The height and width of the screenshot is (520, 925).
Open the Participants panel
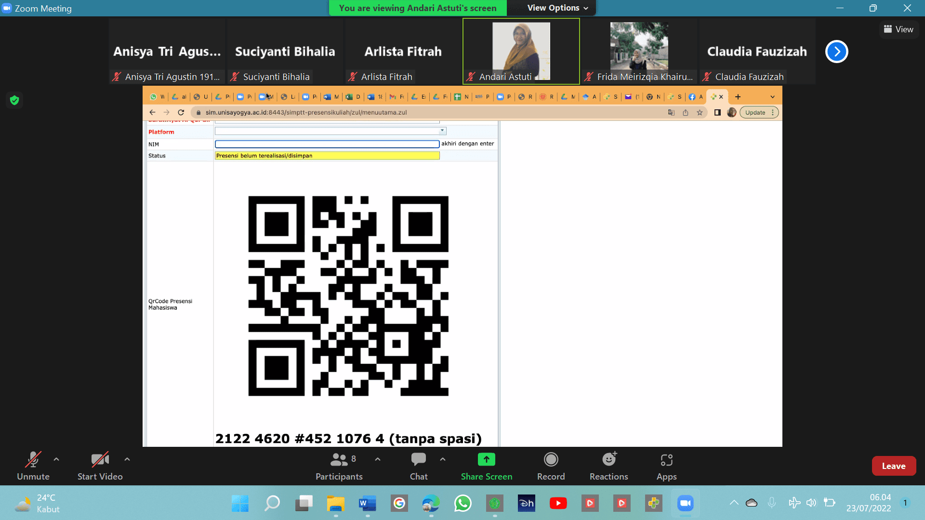pos(339,466)
